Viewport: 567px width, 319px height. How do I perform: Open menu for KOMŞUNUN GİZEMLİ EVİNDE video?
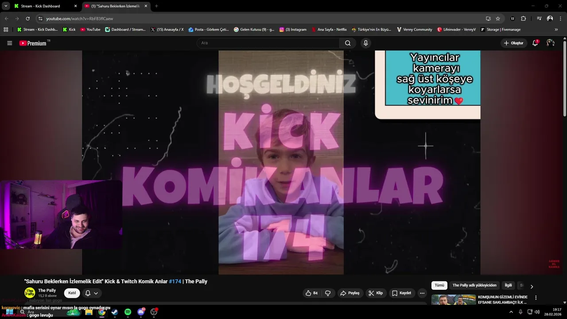tap(536, 298)
